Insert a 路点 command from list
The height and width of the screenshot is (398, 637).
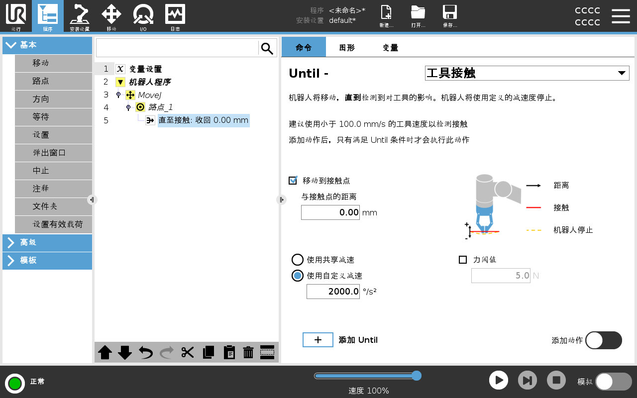tap(53, 81)
